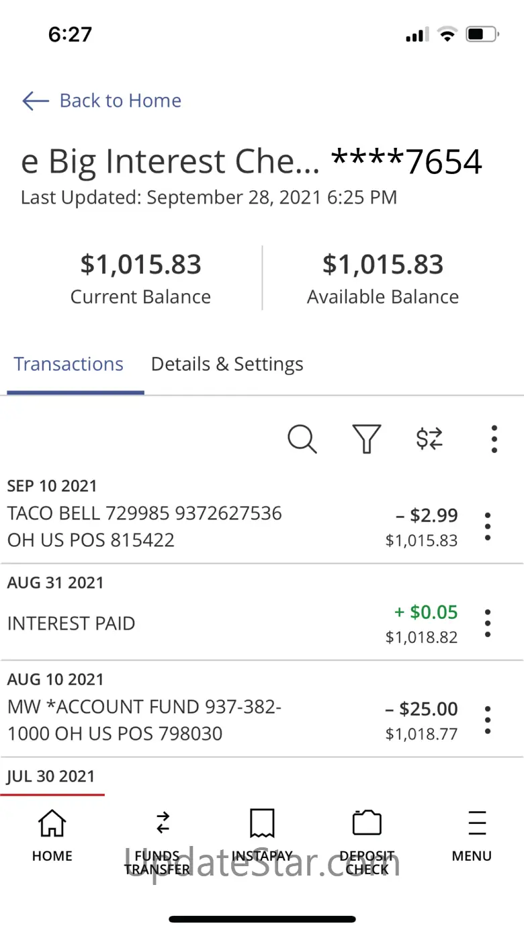Open Deposit Check from the bottom bar
The image size is (524, 932).
[x=367, y=840]
